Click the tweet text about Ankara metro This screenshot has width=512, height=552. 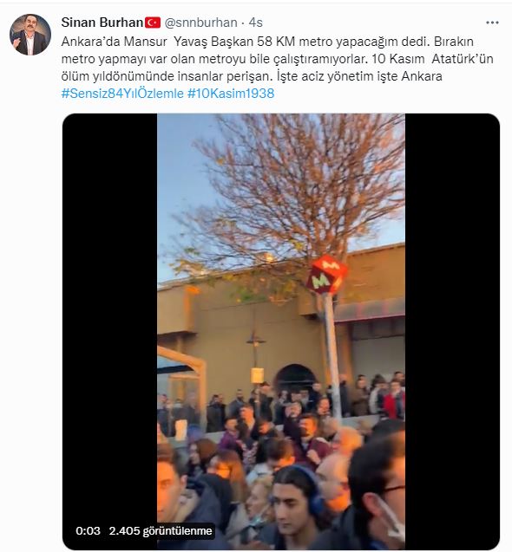click(x=277, y=59)
